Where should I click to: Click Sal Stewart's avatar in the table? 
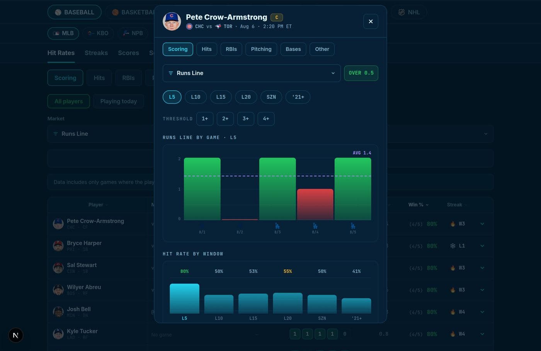[58, 268]
